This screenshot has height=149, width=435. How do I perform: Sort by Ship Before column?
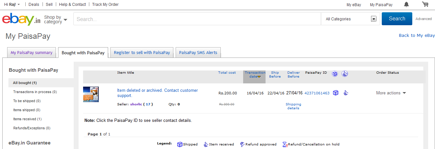click(275, 75)
